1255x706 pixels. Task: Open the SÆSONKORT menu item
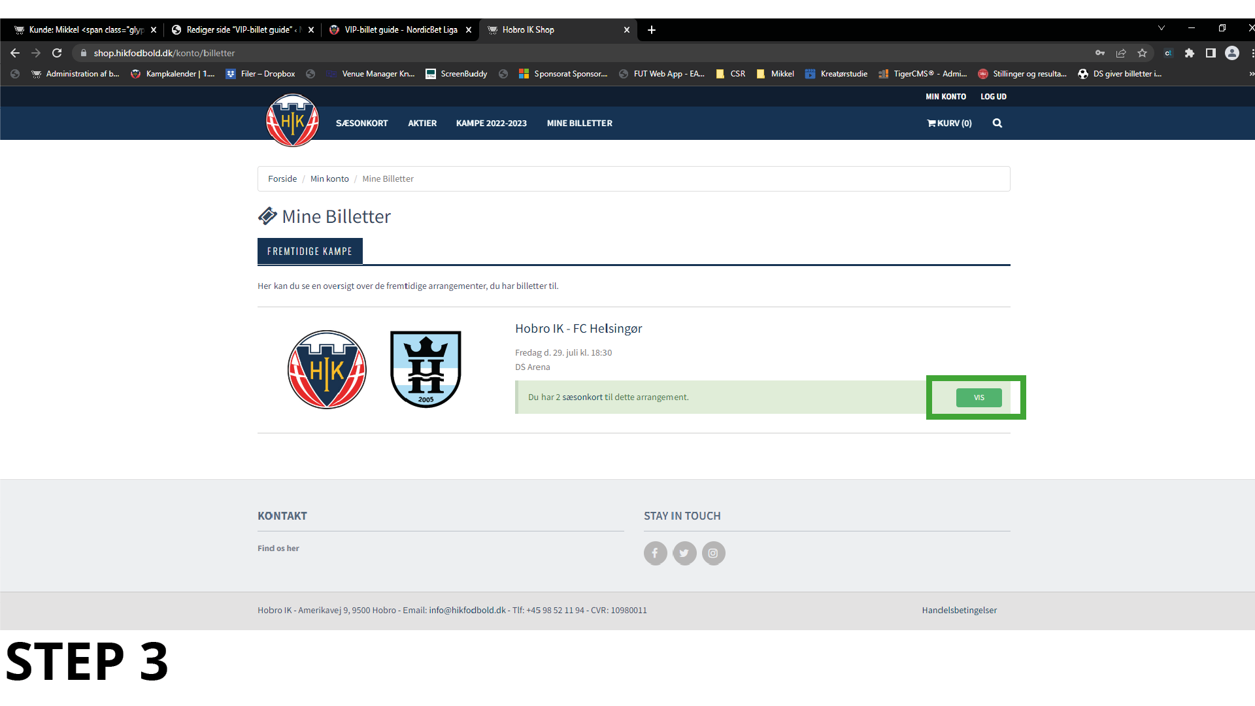pos(361,123)
